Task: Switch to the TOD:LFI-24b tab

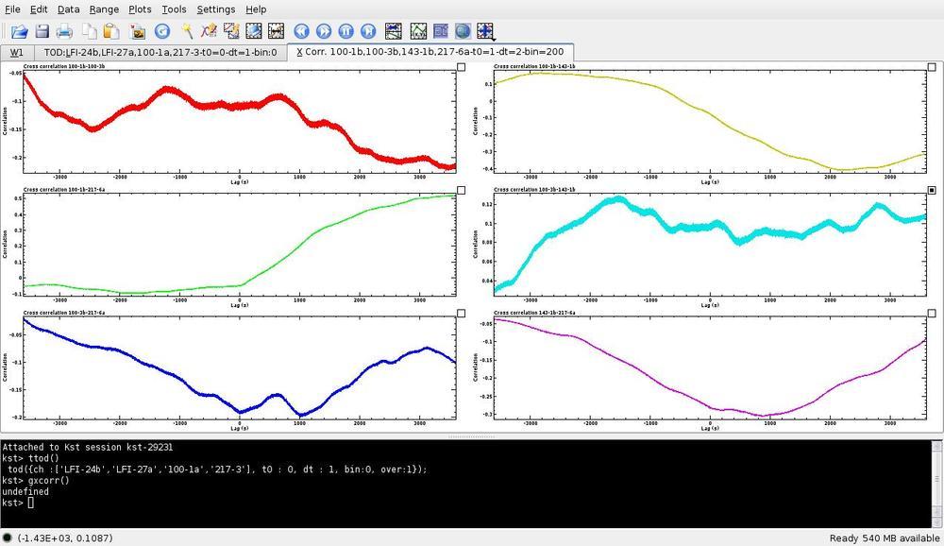Action: (160, 52)
